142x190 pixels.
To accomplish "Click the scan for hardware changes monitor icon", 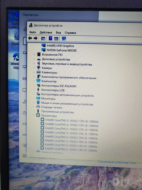I will click(64, 39).
